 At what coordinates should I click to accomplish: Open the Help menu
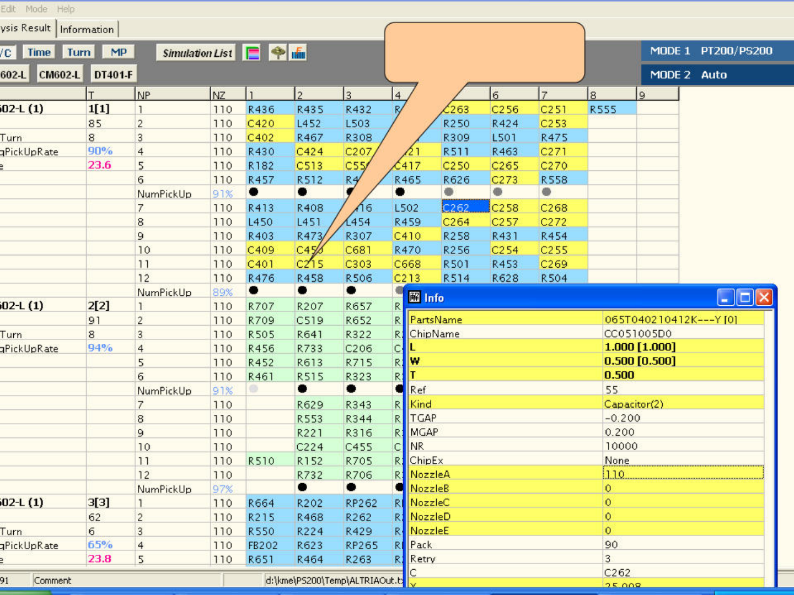[x=66, y=9]
